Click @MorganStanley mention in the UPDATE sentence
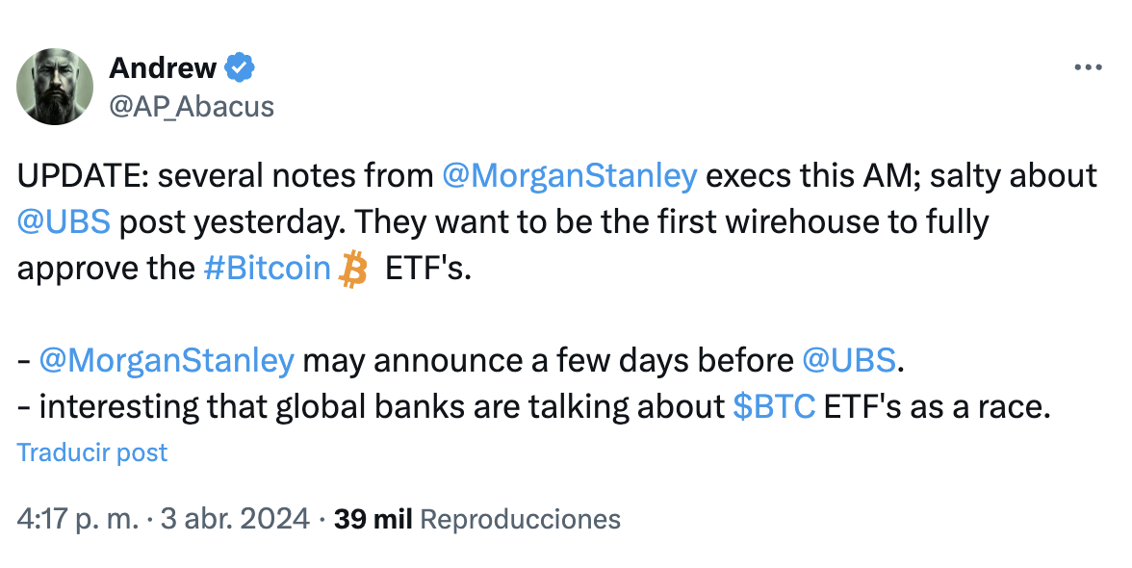The image size is (1132, 568). point(569,176)
